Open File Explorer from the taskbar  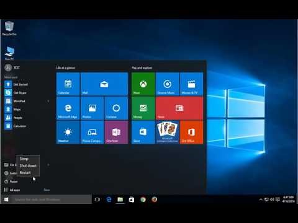click(x=120, y=199)
